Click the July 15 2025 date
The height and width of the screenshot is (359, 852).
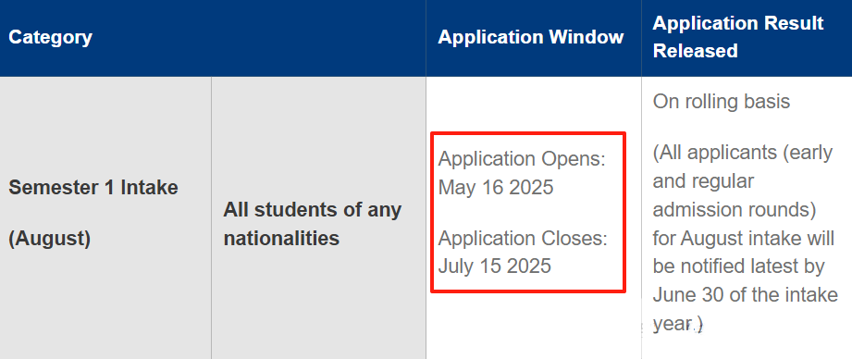(x=495, y=266)
